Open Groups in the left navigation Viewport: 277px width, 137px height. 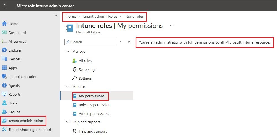pyautogui.click(x=14, y=112)
